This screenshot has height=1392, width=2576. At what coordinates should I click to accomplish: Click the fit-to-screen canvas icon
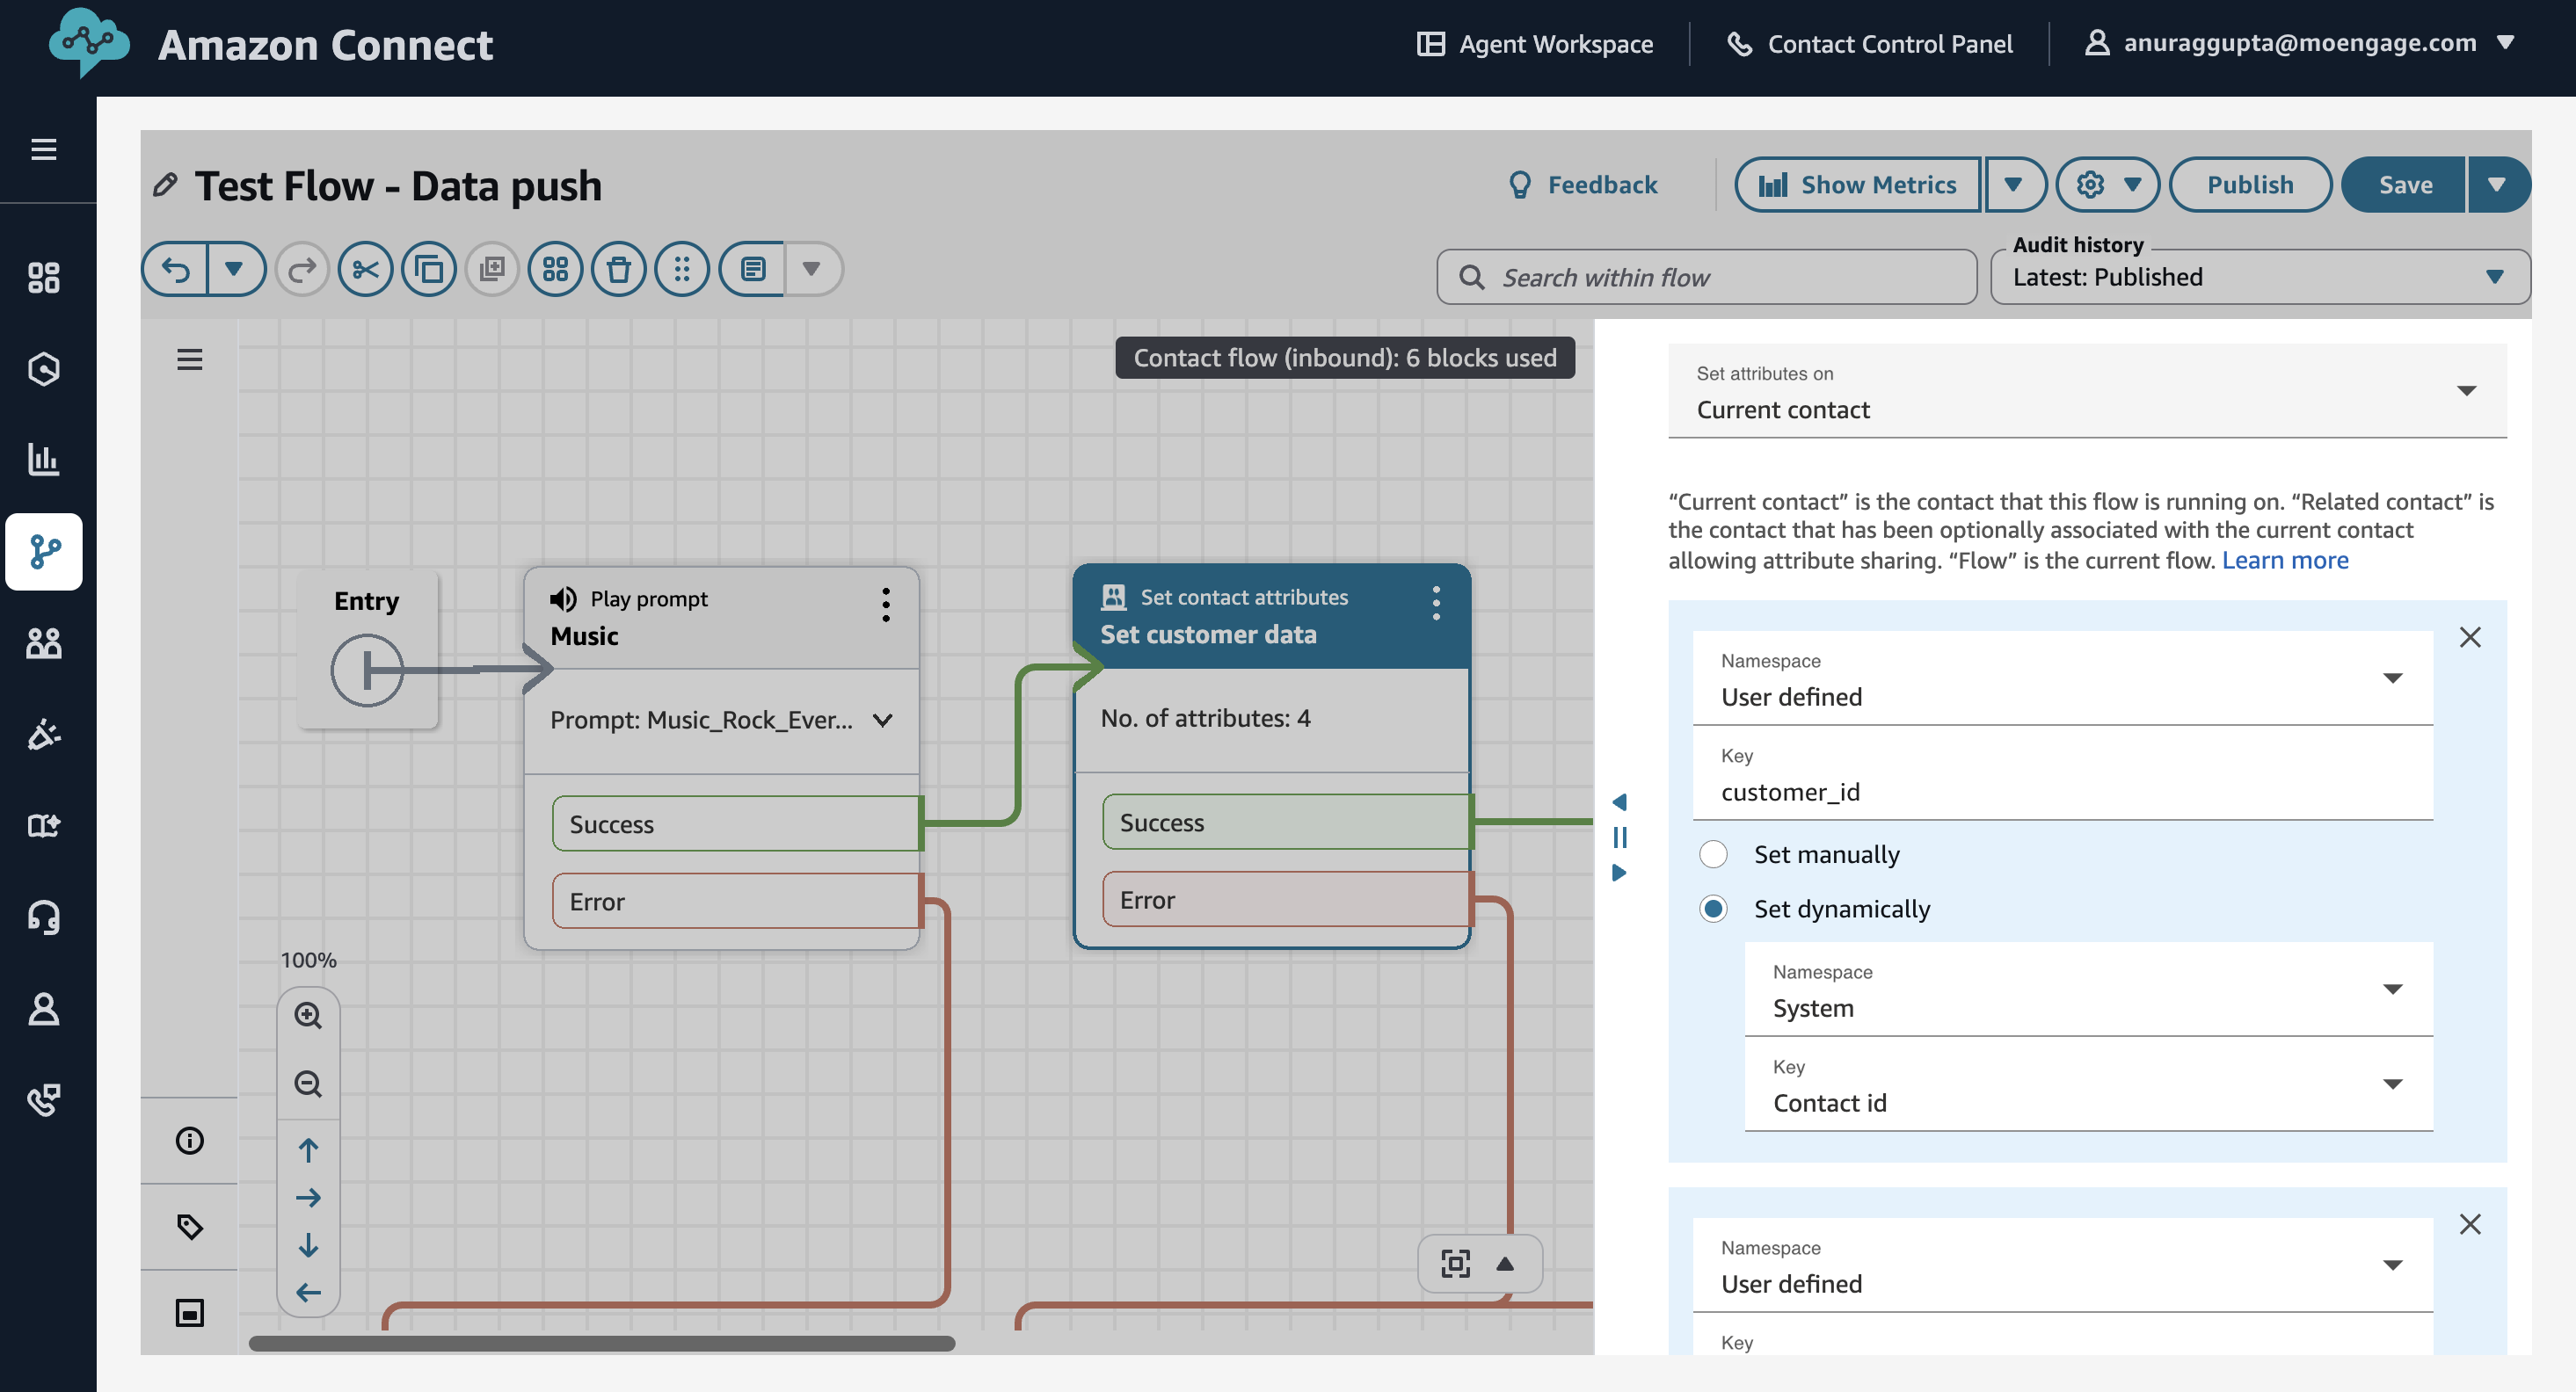(x=1455, y=1263)
